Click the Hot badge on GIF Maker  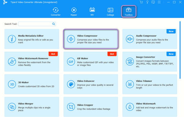click(x=112, y=54)
